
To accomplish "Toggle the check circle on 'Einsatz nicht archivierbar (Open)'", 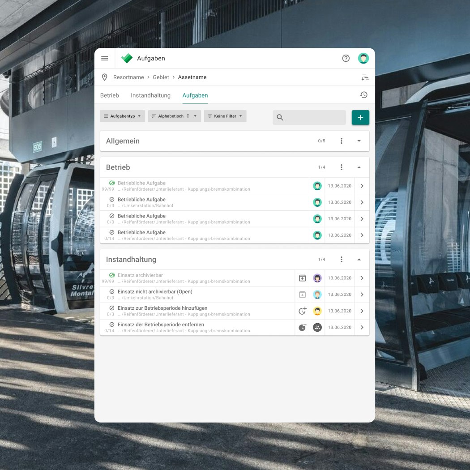I will coord(111,291).
